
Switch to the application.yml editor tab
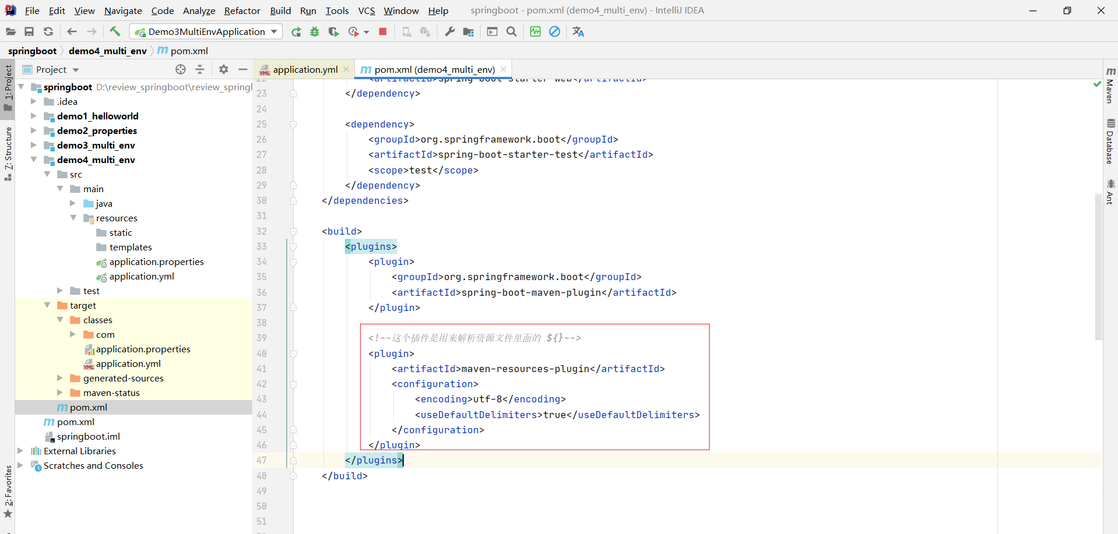click(x=305, y=69)
